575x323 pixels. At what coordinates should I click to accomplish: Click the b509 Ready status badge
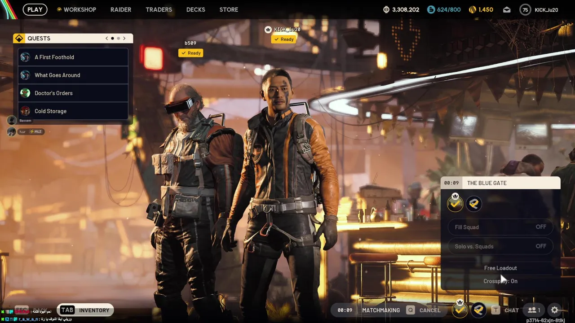coord(191,53)
